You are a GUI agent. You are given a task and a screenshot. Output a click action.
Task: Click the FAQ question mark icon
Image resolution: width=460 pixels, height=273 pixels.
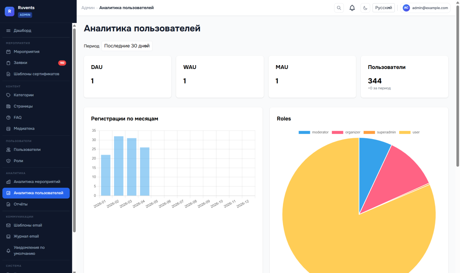click(8, 118)
